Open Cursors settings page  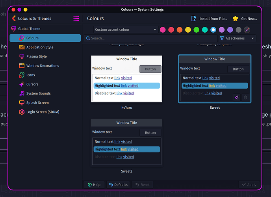32,84
